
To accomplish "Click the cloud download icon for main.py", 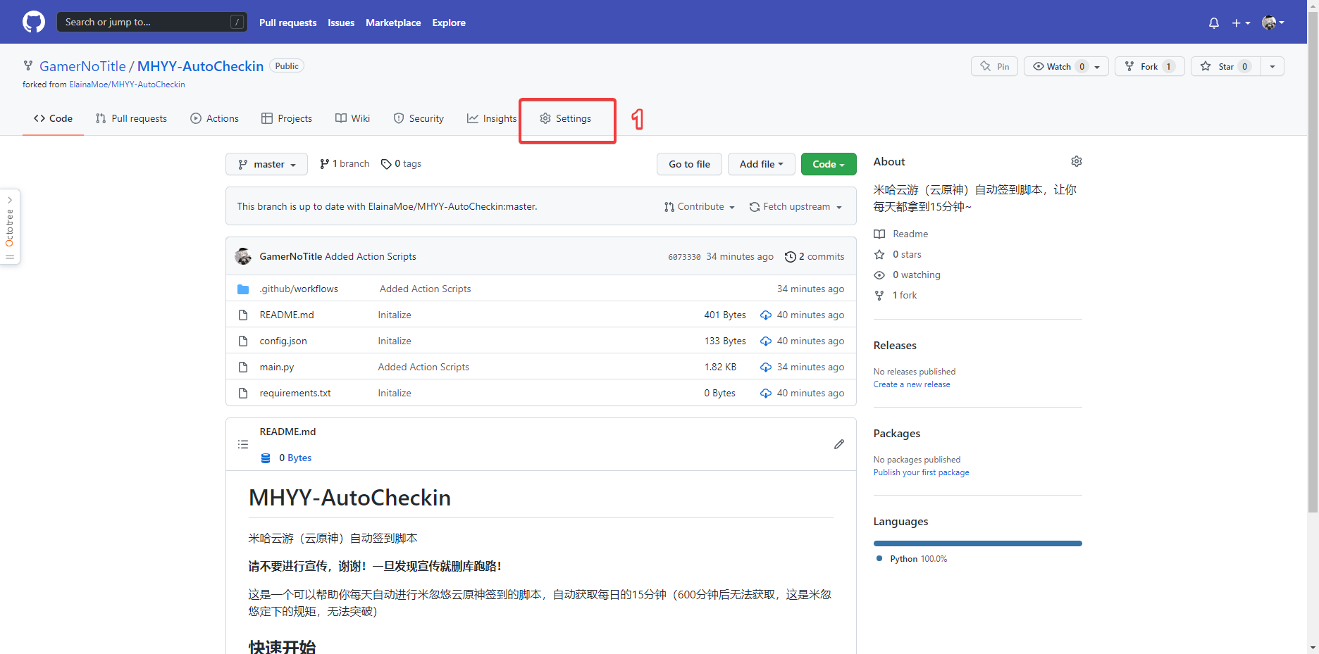I will (x=765, y=367).
